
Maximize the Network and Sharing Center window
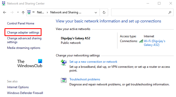[159, 3]
